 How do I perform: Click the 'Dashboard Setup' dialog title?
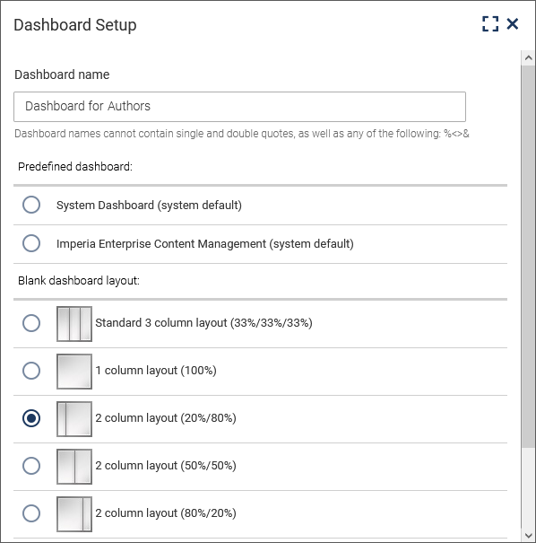[x=75, y=25]
